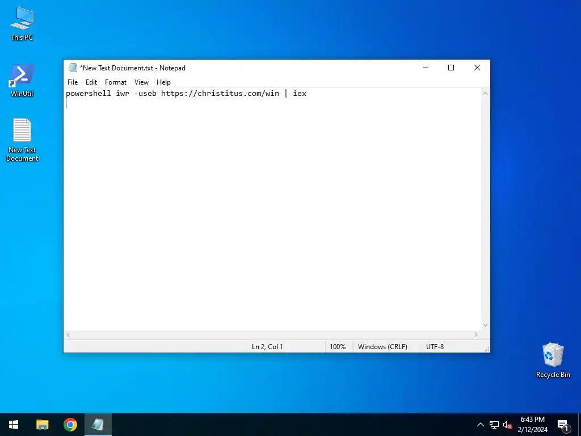The image size is (581, 436).
Task: Place cursor in the powershell command line
Action: click(x=186, y=94)
